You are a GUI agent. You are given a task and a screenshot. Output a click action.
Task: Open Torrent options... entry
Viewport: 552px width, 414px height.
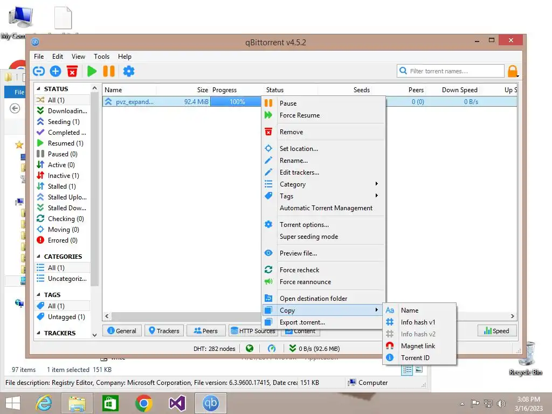[x=324, y=225]
